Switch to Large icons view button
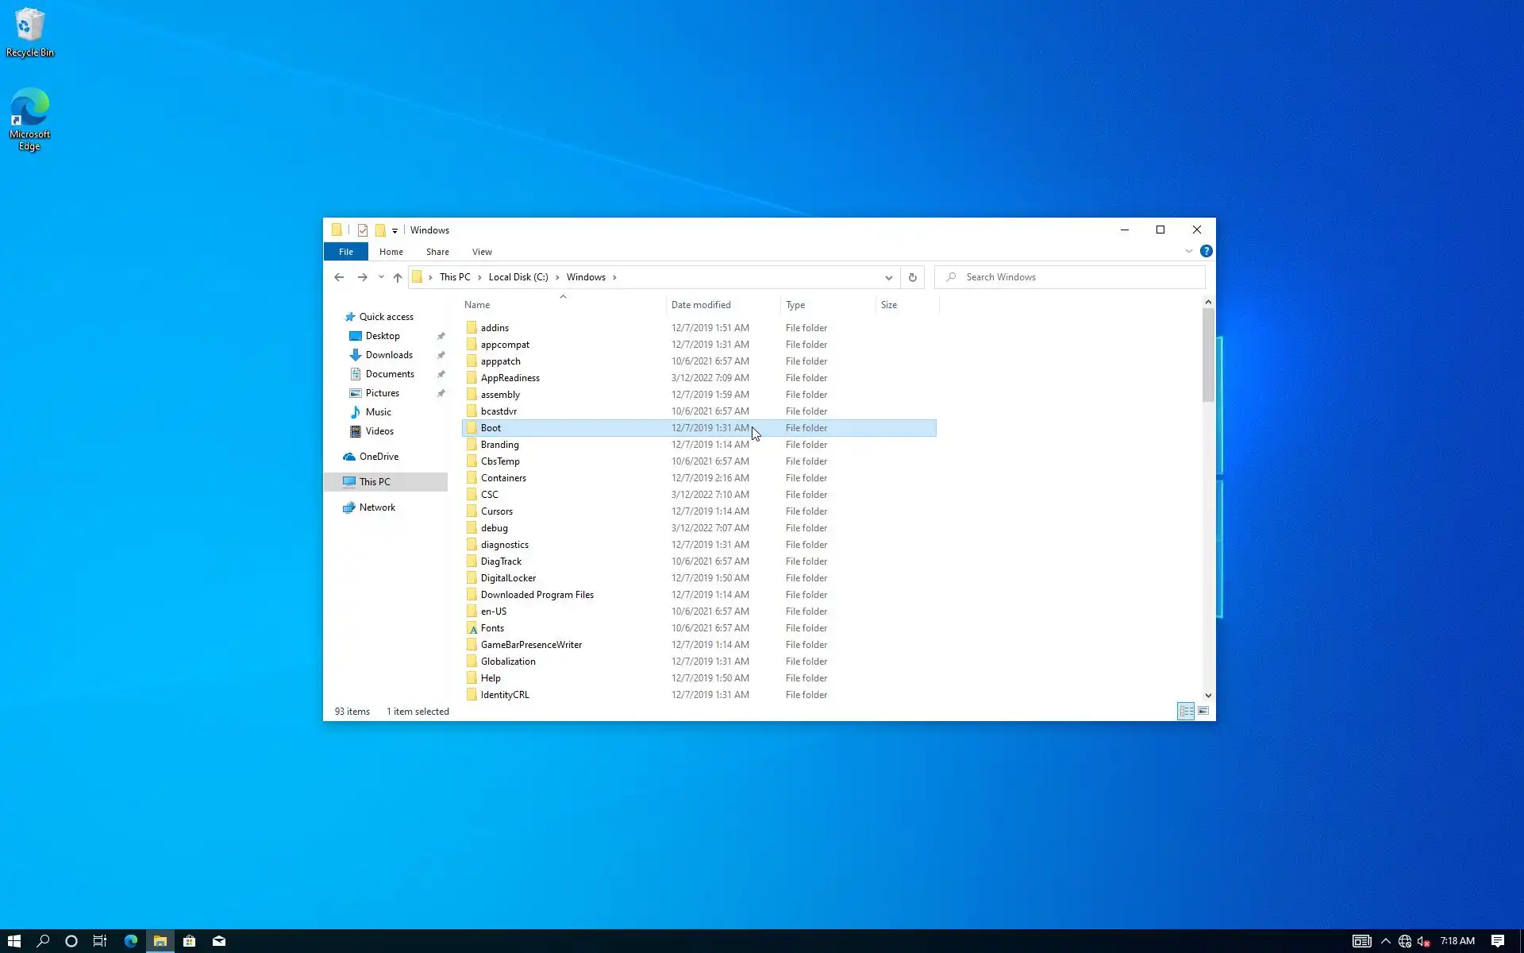 [1203, 711]
